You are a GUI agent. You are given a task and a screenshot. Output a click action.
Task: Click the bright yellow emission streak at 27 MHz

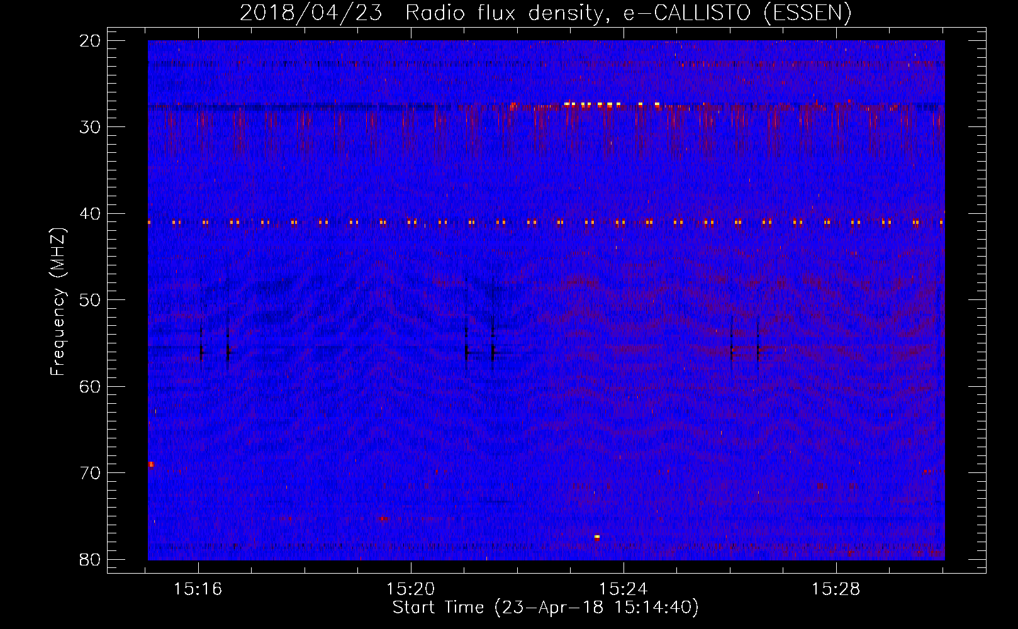click(612, 104)
